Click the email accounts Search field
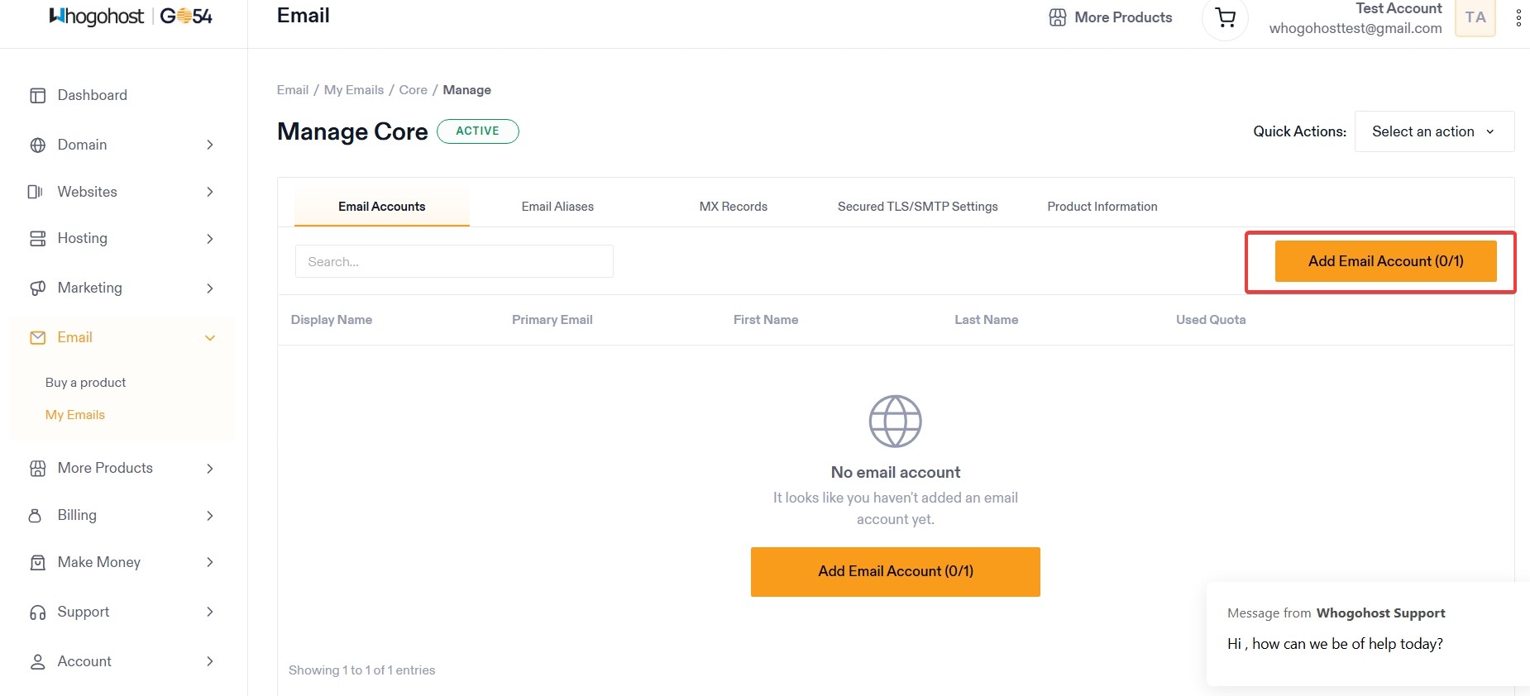The width and height of the screenshot is (1530, 696). [x=454, y=262]
